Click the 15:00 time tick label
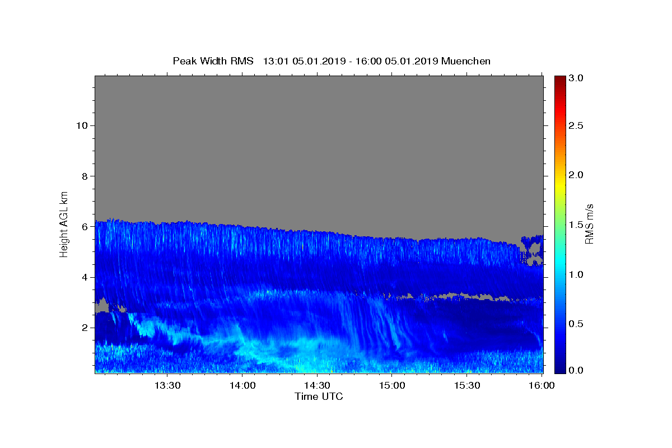672x448 pixels. [392, 385]
